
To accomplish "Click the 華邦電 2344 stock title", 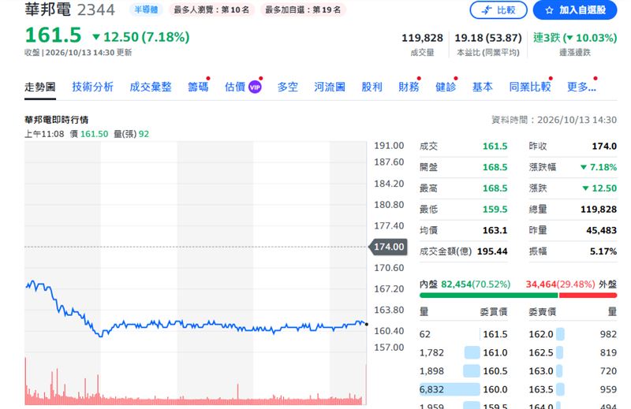I will [69, 9].
